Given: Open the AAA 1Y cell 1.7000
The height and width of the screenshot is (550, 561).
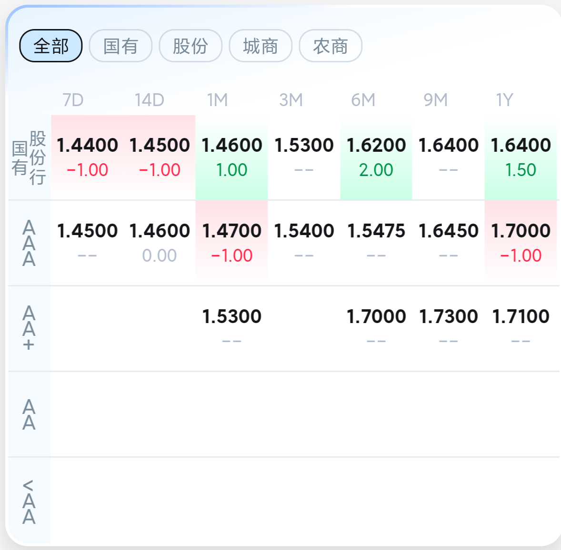Looking at the screenshot, I should [521, 243].
